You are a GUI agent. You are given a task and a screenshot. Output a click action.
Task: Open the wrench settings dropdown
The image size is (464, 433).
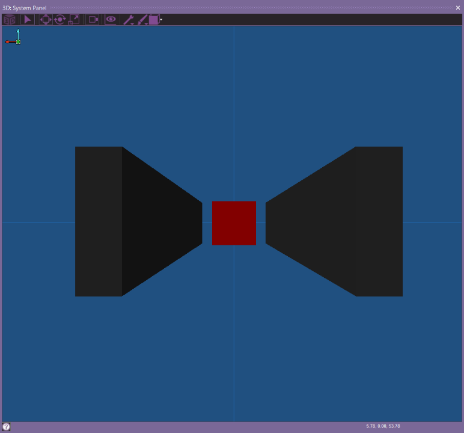pos(129,20)
